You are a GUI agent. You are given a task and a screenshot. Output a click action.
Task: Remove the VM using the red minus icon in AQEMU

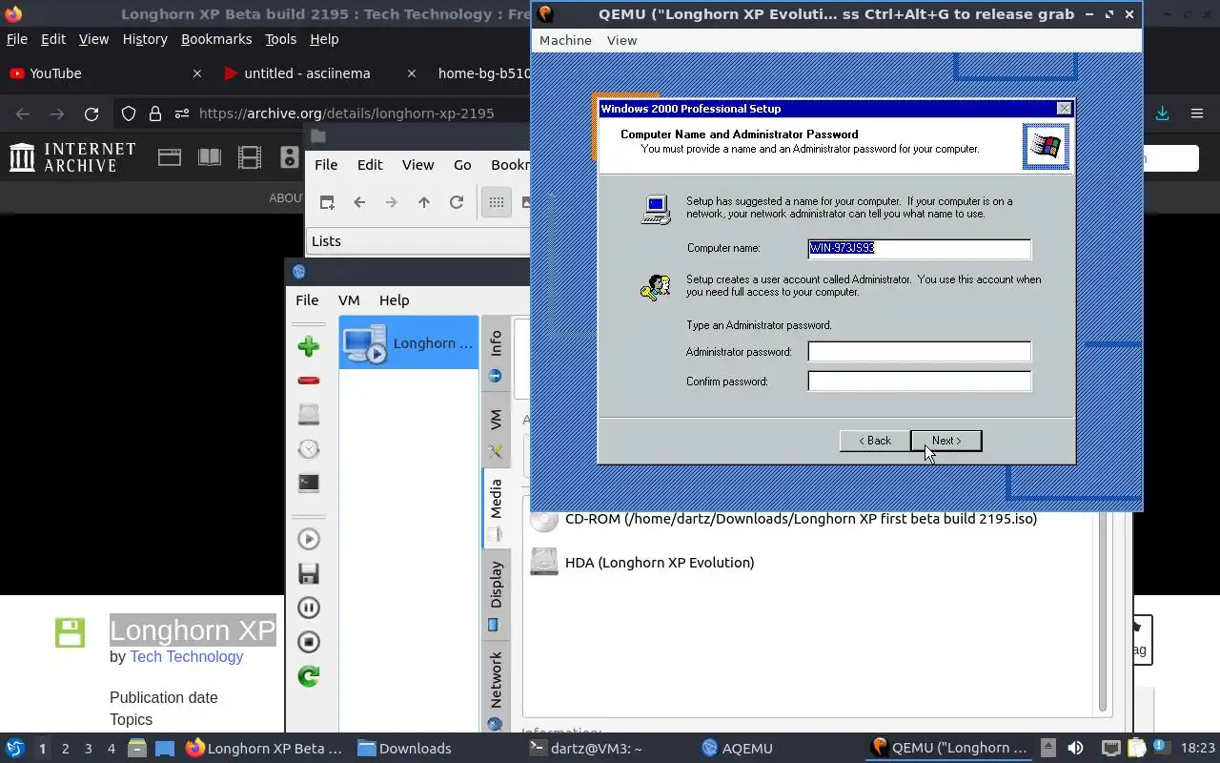[x=308, y=381]
